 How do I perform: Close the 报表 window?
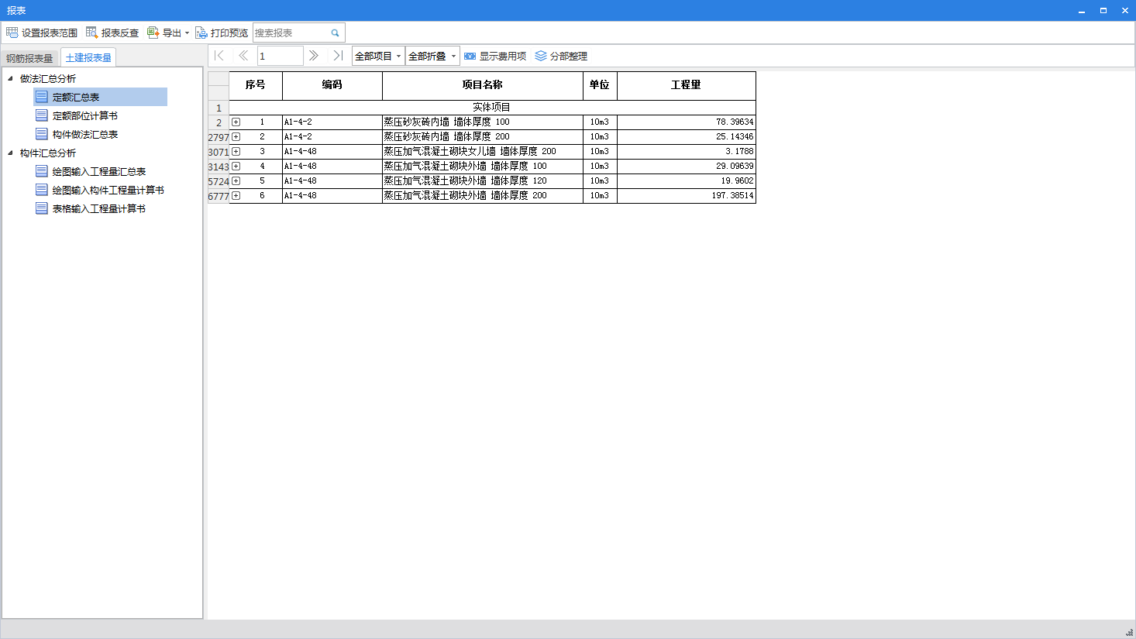(x=1125, y=10)
